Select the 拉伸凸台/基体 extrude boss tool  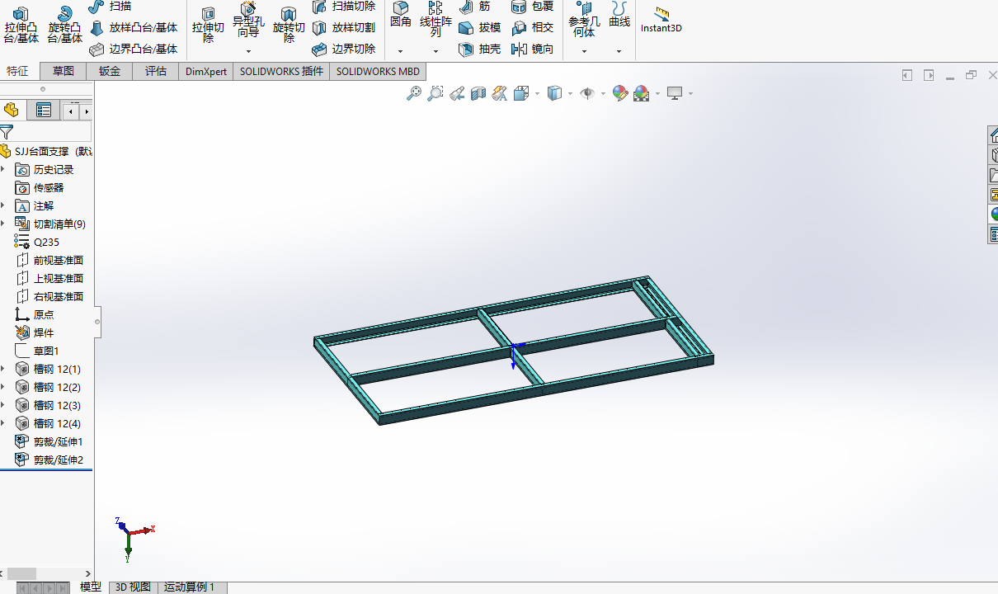pos(21,26)
